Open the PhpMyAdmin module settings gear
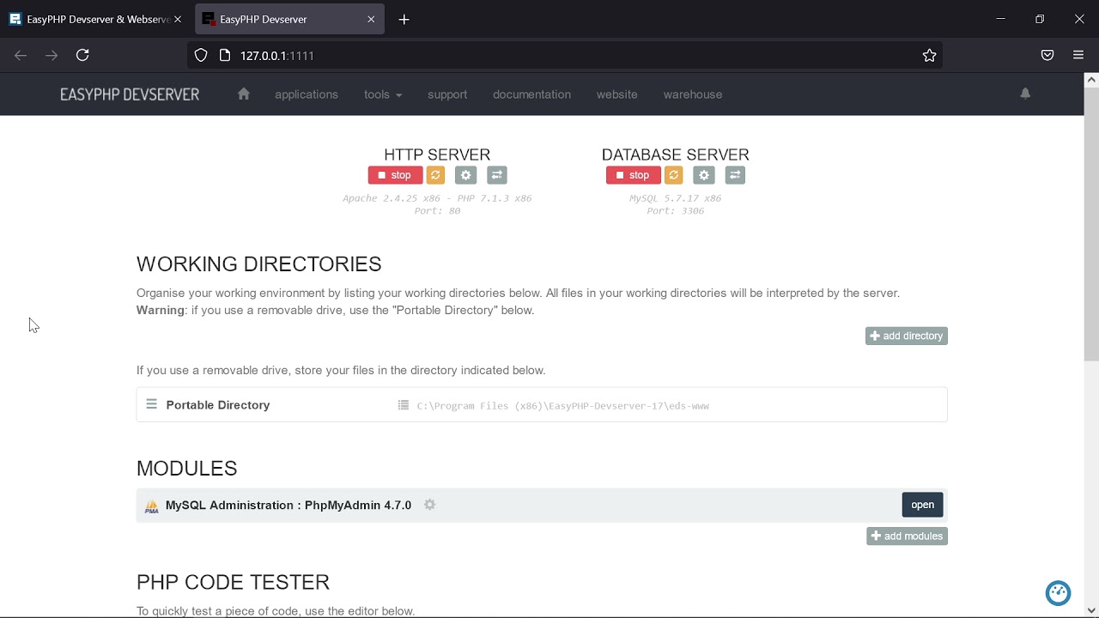Screen dimensions: 1099x618 (x=430, y=506)
